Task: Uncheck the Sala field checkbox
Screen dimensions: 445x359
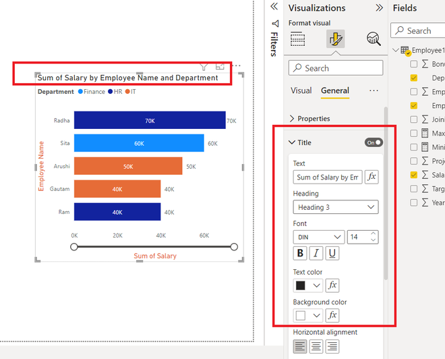Action: tap(414, 175)
